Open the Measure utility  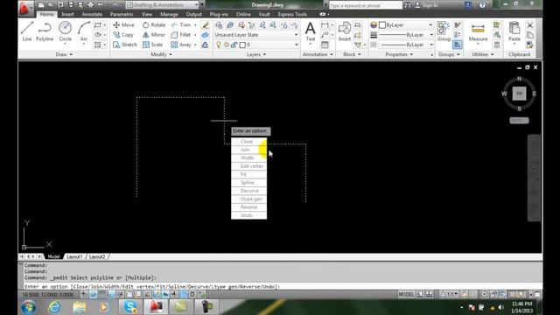pyautogui.click(x=478, y=31)
